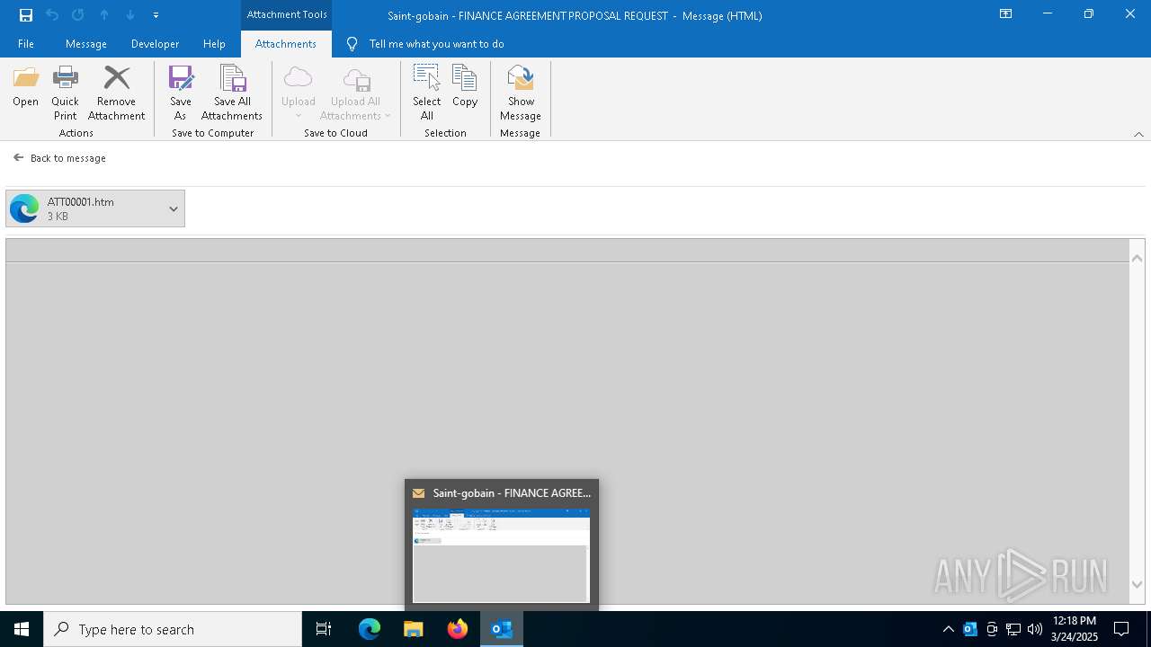Viewport: 1151px width, 647px height.
Task: Open Task View on the taskbar
Action: pyautogui.click(x=324, y=629)
